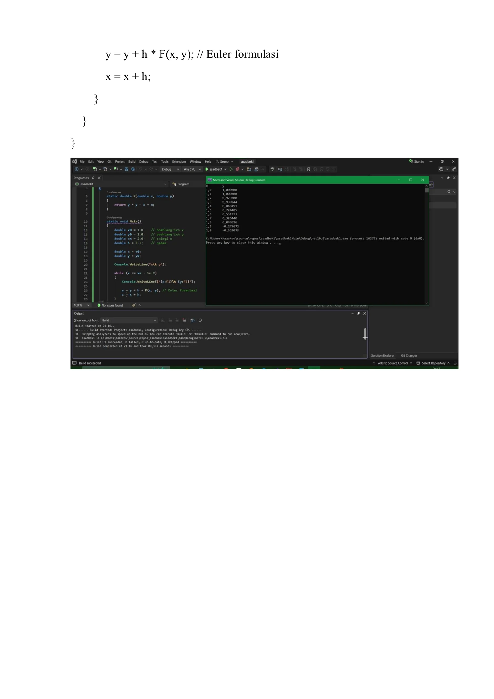The width and height of the screenshot is (494, 699).
Task: Click the Solution Explorer search icon
Action: pos(449,192)
